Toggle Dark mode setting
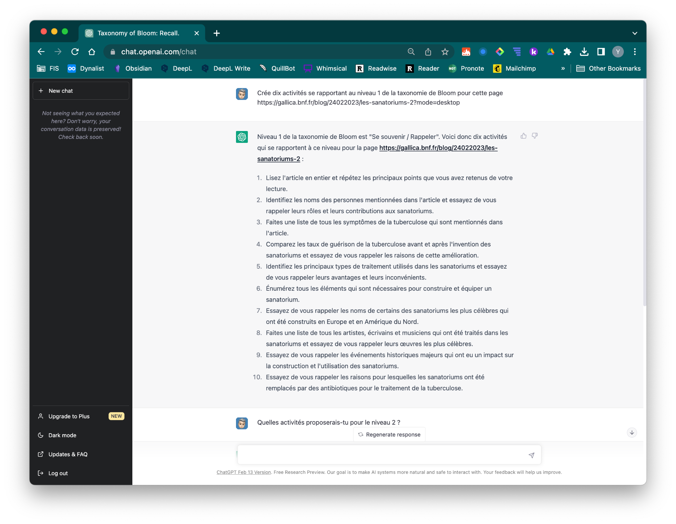676x524 pixels. 62,435
